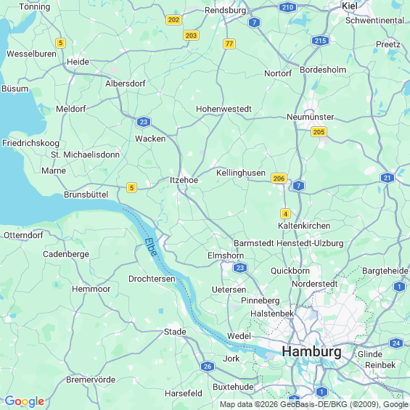Click the yellow 4 road shield above Kaltenkirchen
Screen dimensions: 410x410
[285, 214]
